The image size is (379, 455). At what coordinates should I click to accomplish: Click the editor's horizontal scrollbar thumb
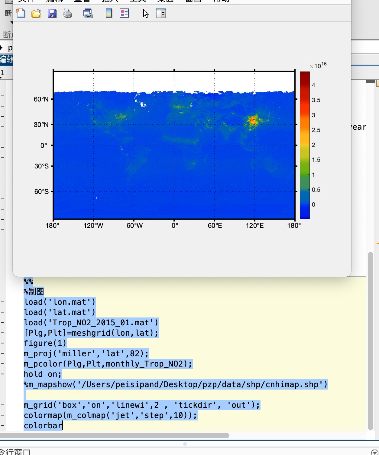pos(115,436)
